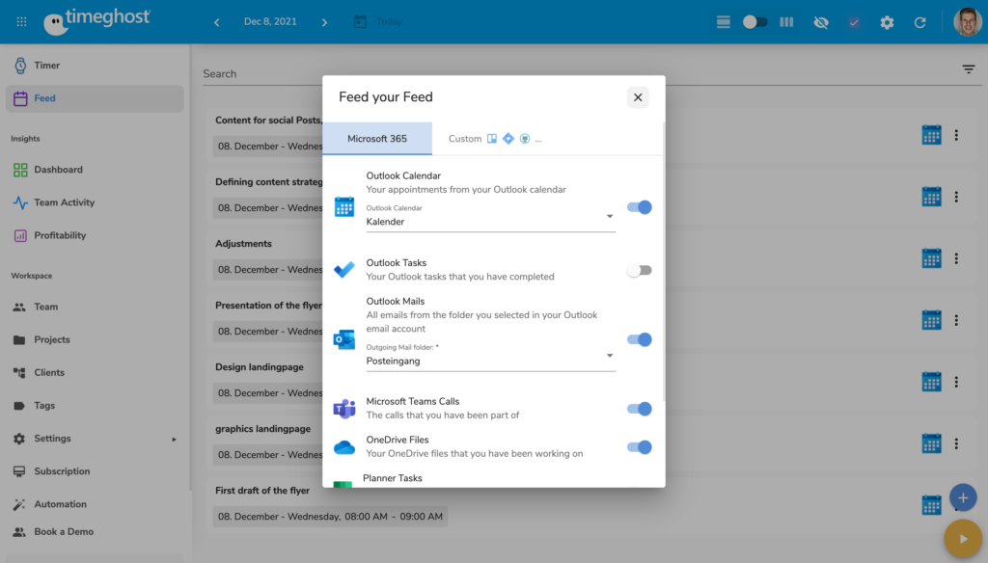988x563 pixels.
Task: Turn off the Microsoft Teams Calls toggle
Action: (639, 409)
